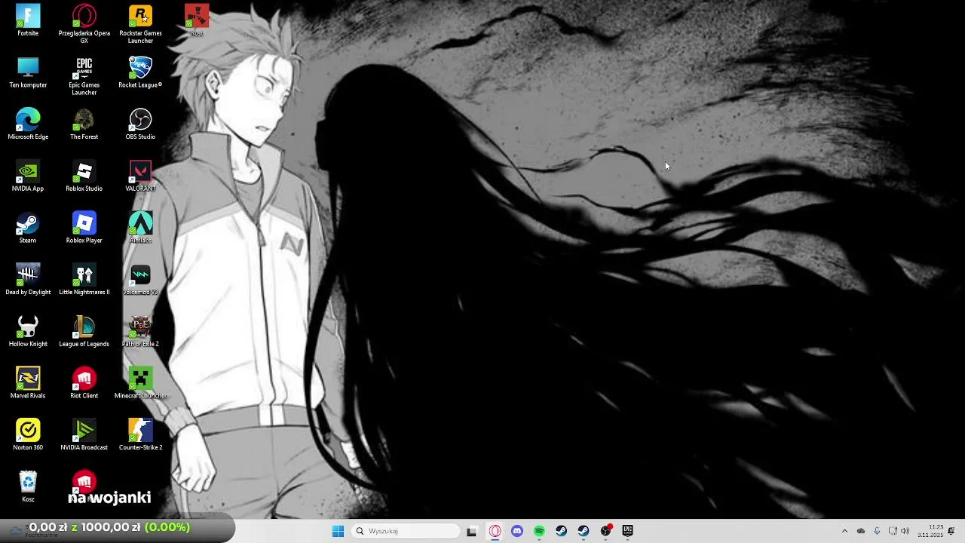Image resolution: width=965 pixels, height=543 pixels.
Task: Open Hollow Knight desktop shortcut
Action: tap(28, 331)
